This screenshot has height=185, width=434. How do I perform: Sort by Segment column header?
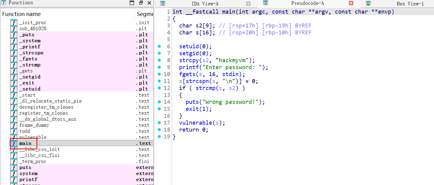click(x=144, y=14)
